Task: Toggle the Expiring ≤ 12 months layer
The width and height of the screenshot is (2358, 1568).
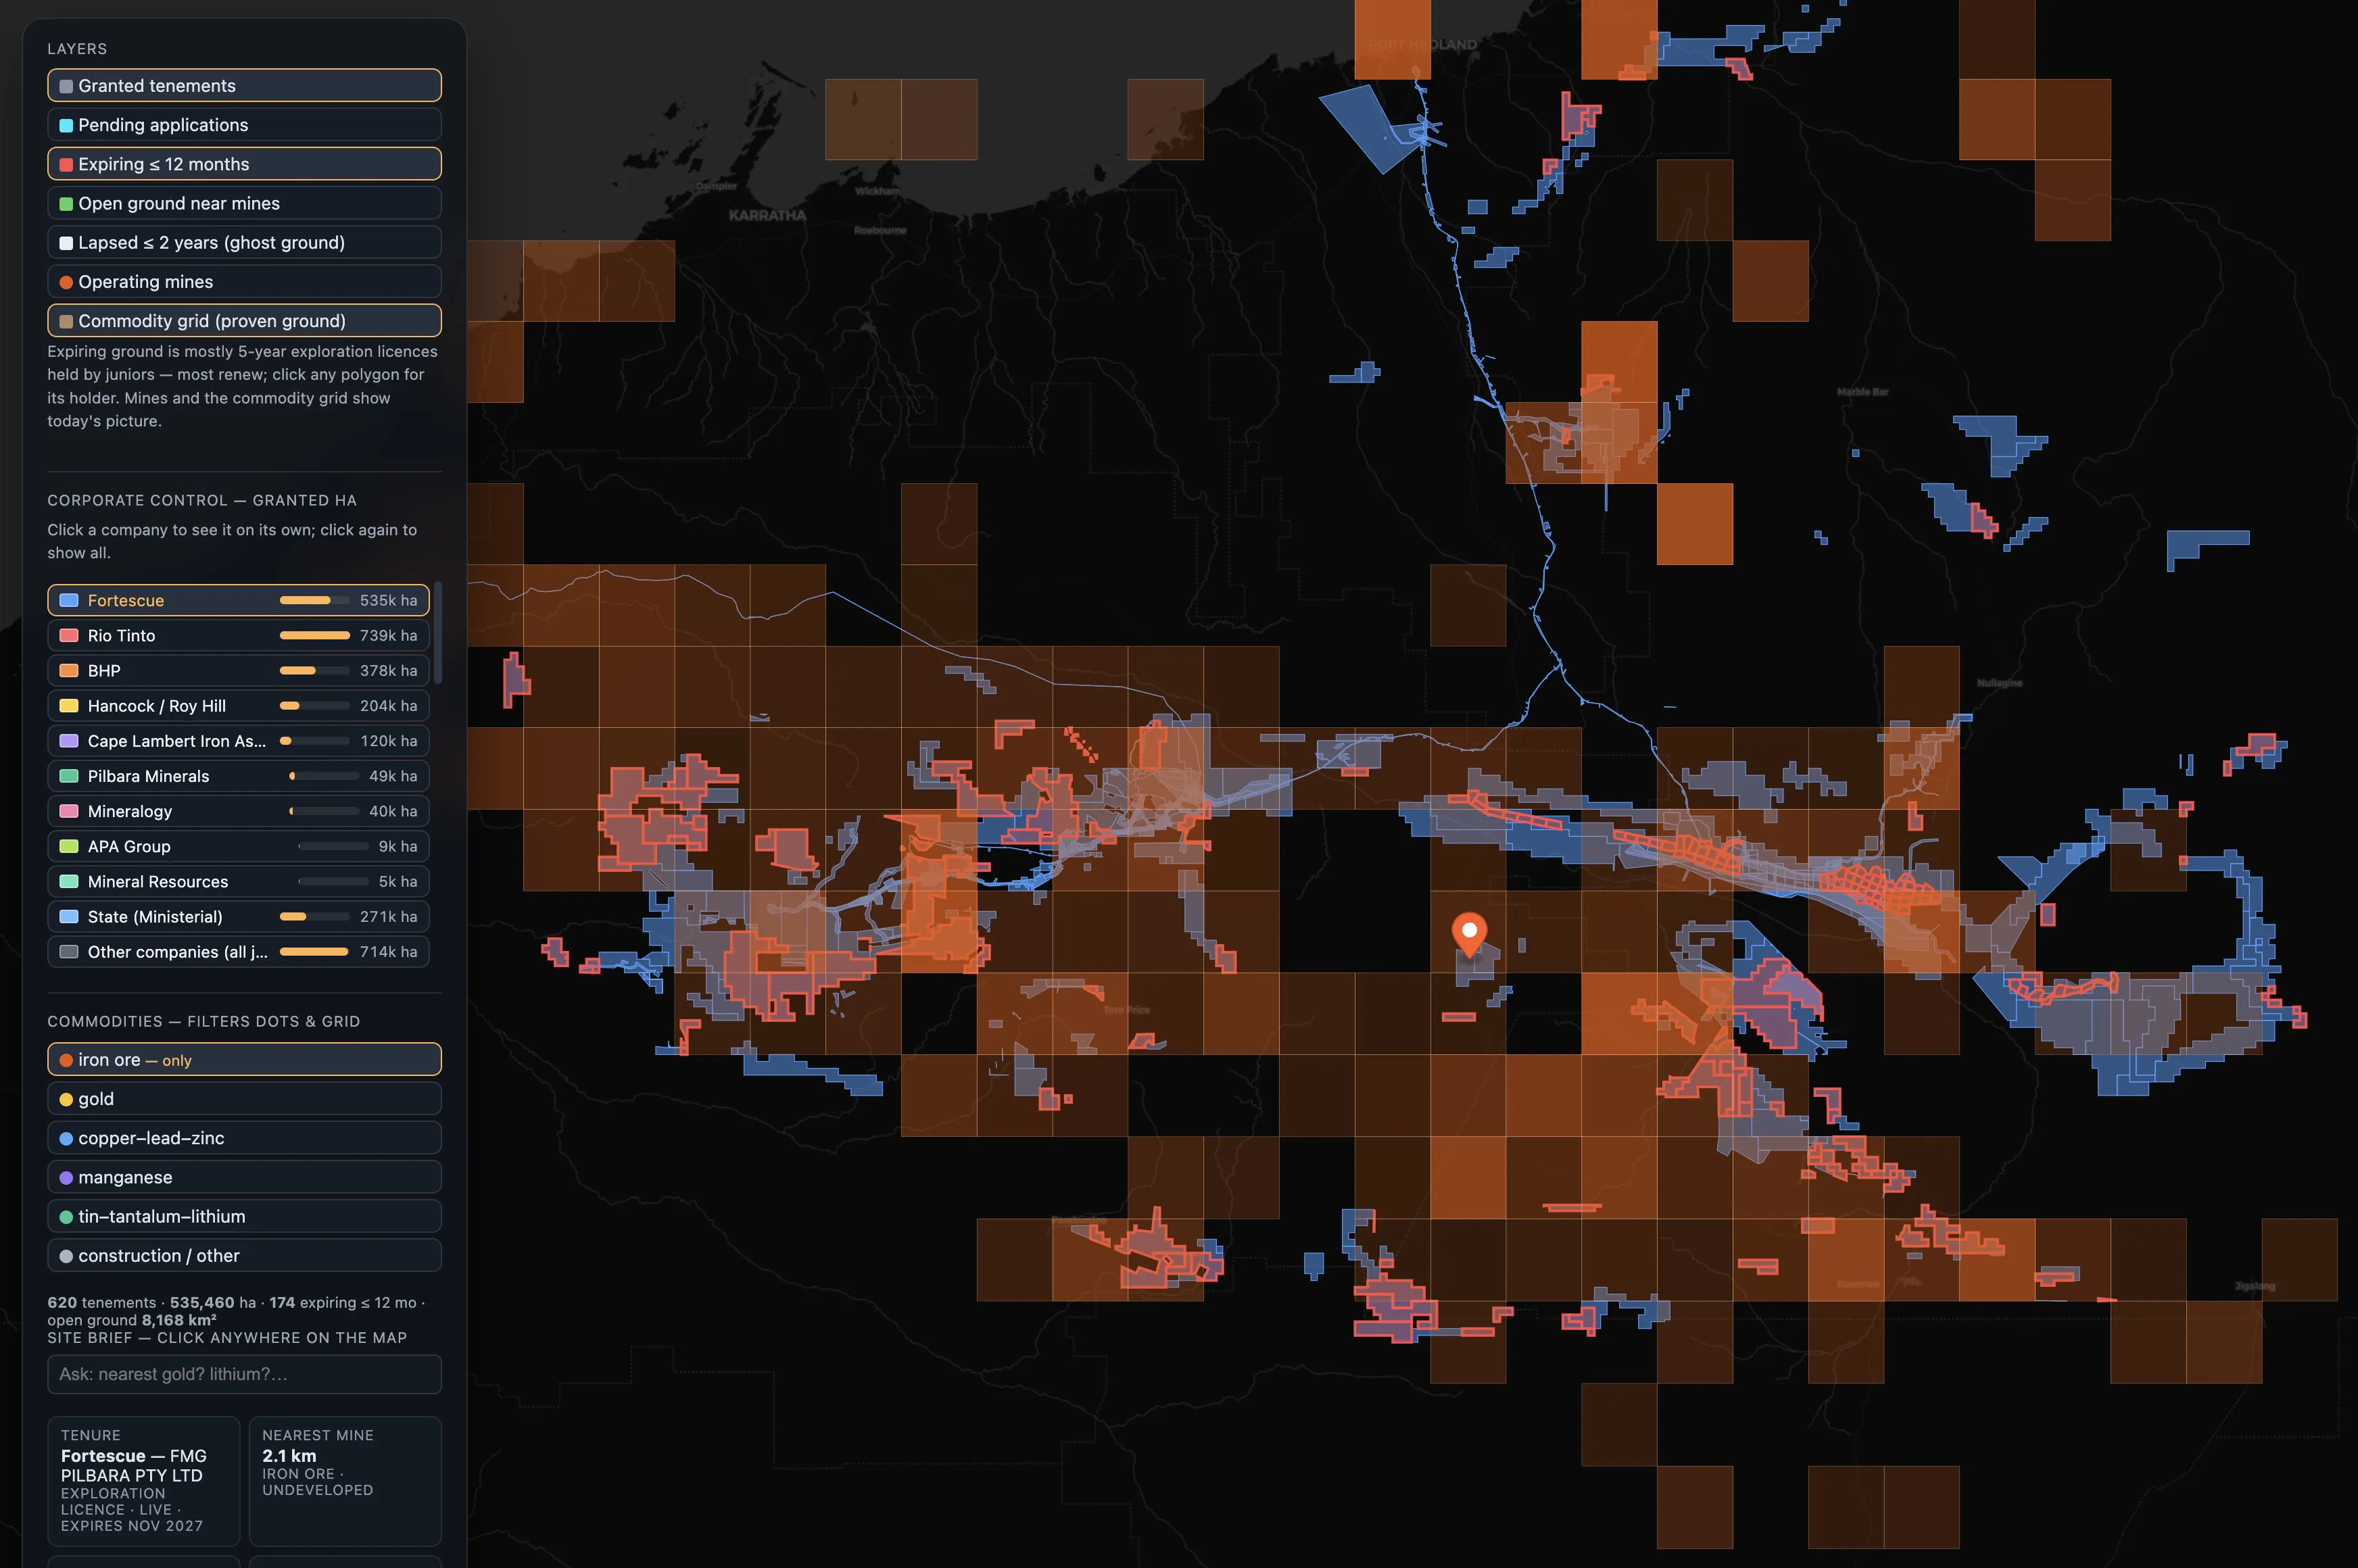Action: [x=244, y=164]
